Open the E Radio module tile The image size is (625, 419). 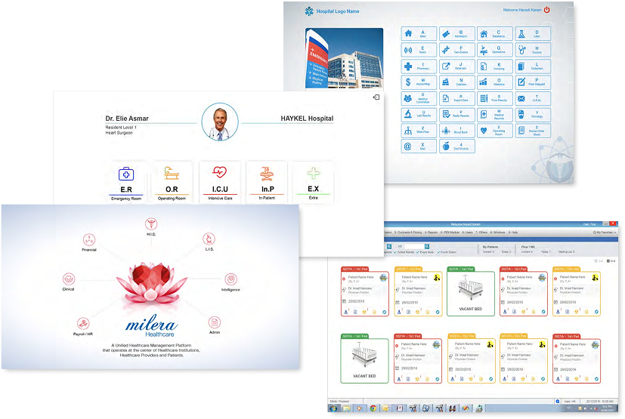[x=419, y=50]
